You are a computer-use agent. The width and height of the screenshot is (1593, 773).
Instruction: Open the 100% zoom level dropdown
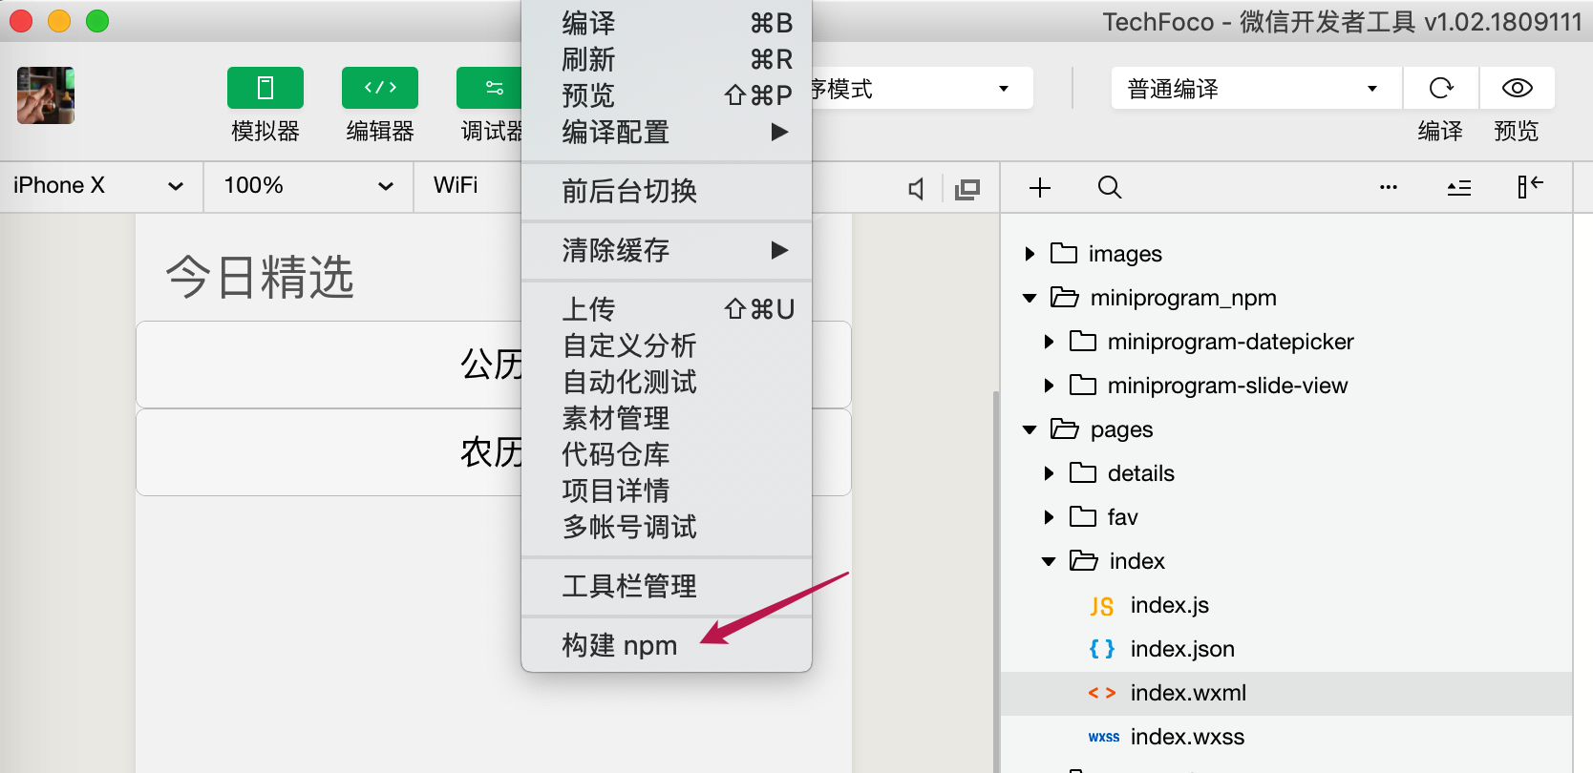point(308,186)
